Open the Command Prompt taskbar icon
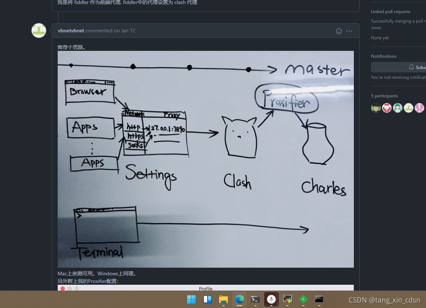This screenshot has width=426, height=308. (x=319, y=299)
